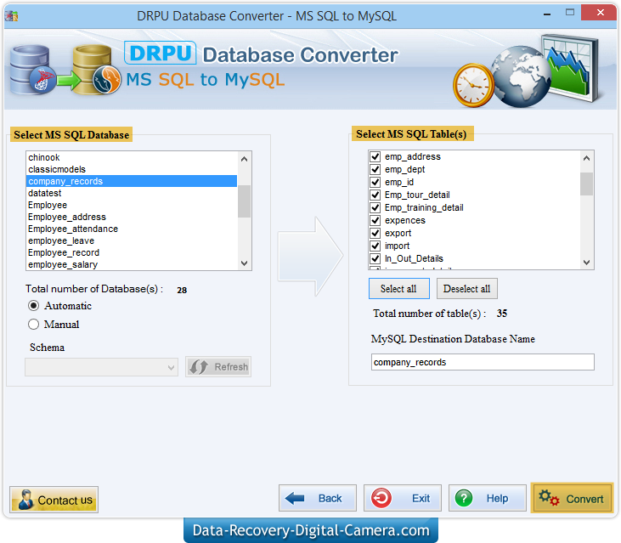Start conversion with the Convert button

pos(572,498)
